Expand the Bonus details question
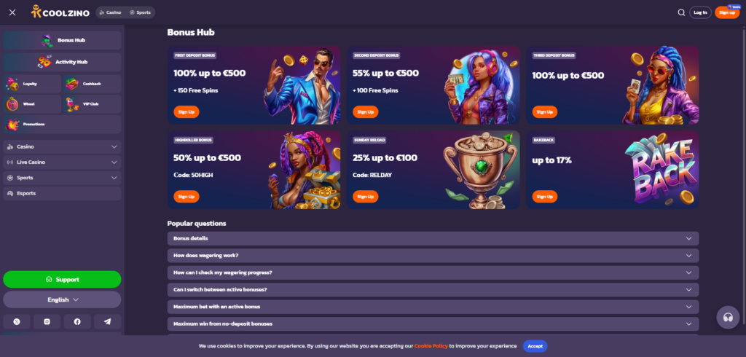This screenshot has height=357, width=746. 433,238
